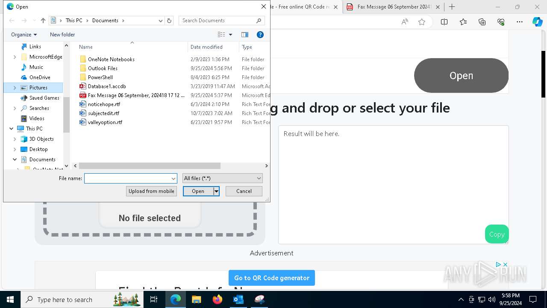Collapse the Documents tree node

click(x=15, y=160)
